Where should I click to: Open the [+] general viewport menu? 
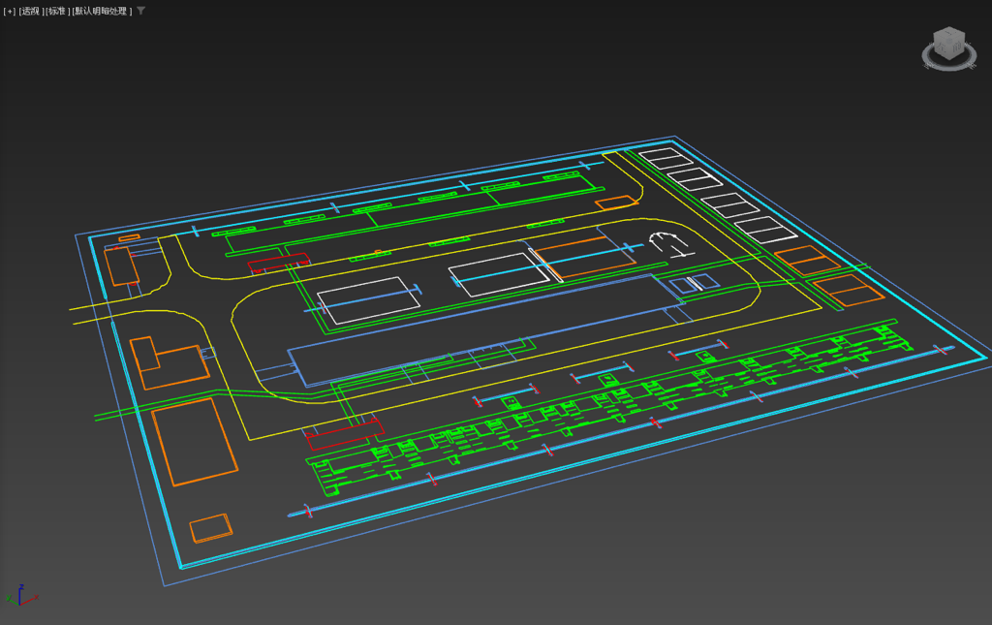coord(10,12)
